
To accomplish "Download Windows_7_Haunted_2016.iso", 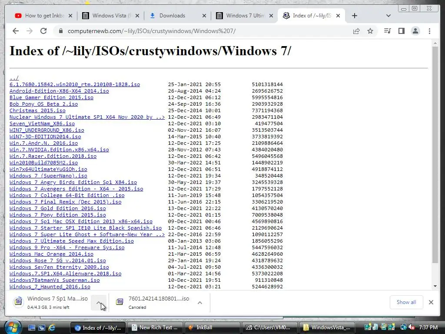I will tap(50, 287).
